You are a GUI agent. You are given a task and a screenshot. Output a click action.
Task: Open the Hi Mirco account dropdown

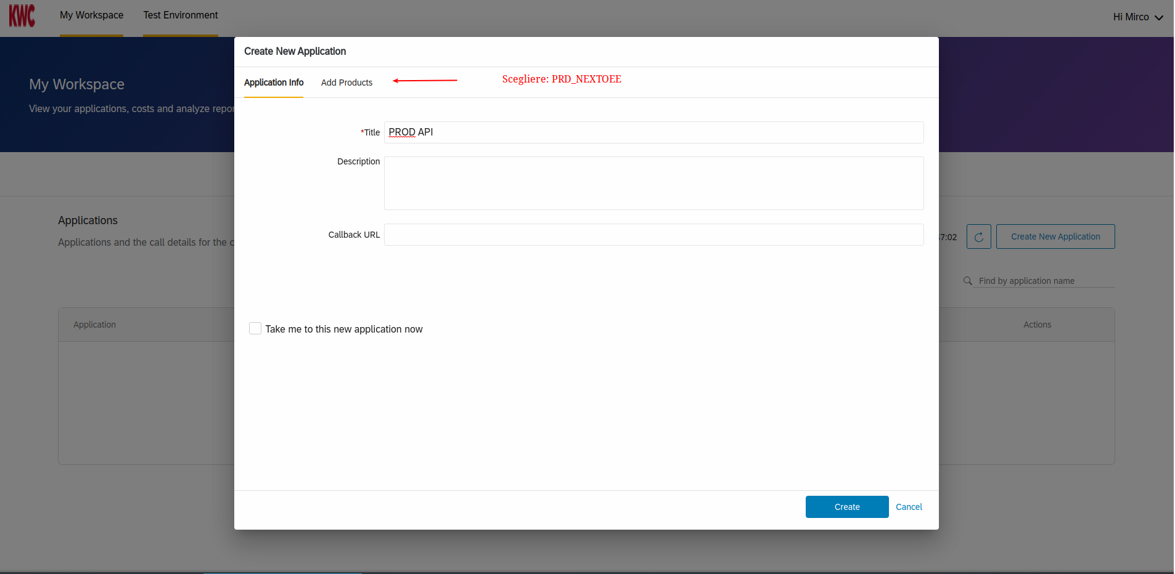click(1132, 17)
